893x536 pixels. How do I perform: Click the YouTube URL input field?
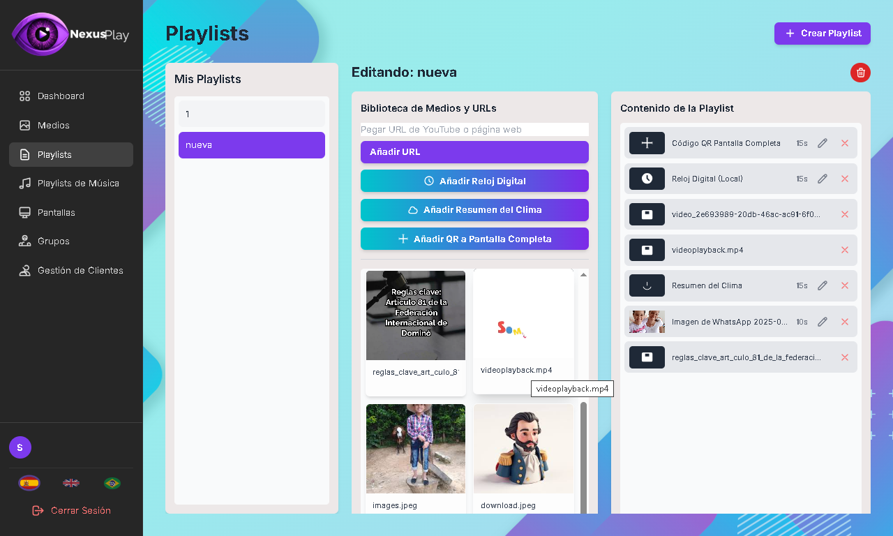pyautogui.click(x=474, y=129)
